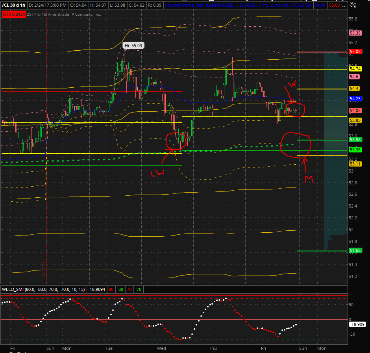
Task: Click the 54.02 last price bubble
Action: (x=355, y=110)
